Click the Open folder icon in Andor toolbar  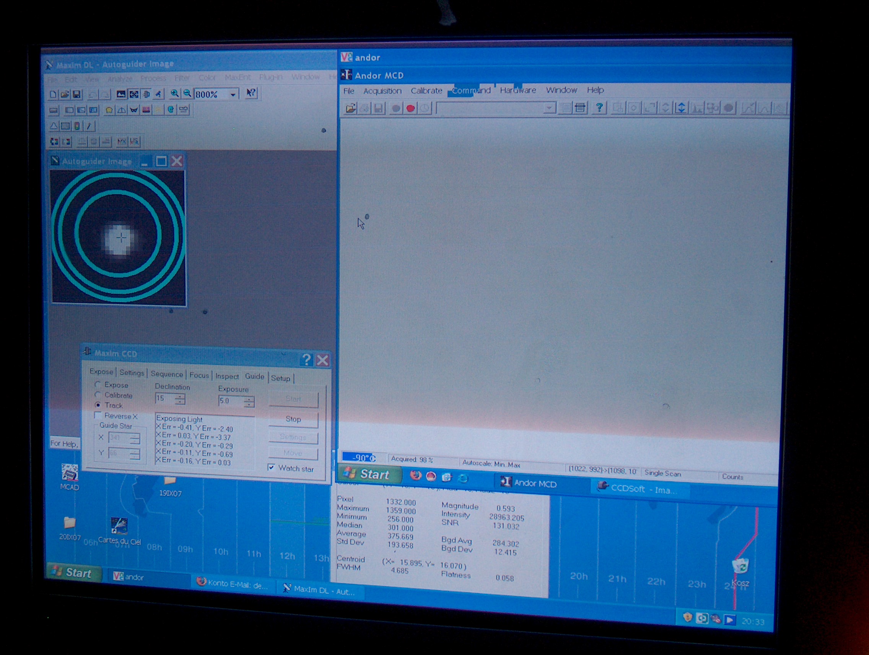[350, 108]
